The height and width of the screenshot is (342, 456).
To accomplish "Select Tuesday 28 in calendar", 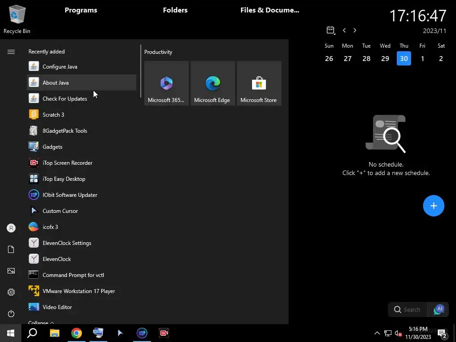I will pyautogui.click(x=366, y=58).
